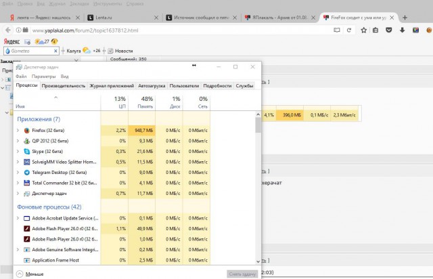Click the Yandex mail icon in toolbar

pyautogui.click(x=27, y=42)
